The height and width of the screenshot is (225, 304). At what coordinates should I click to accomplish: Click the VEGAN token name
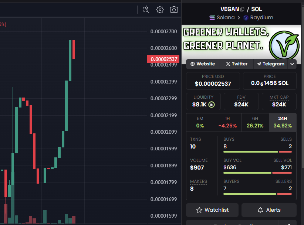pos(230,9)
